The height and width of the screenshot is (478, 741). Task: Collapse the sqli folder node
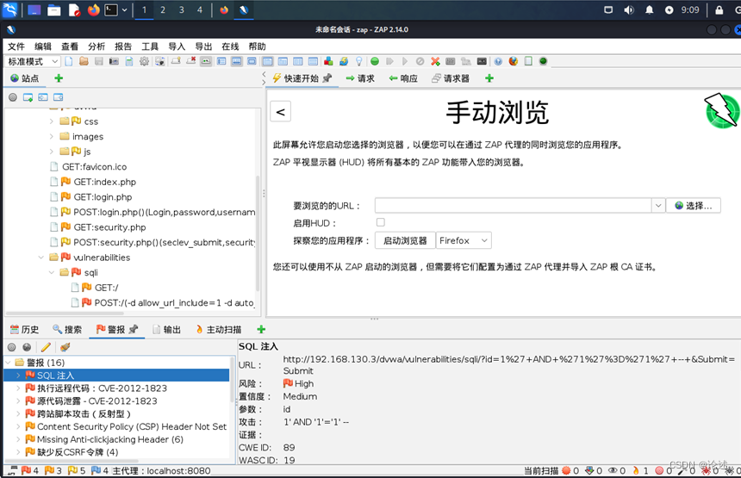point(52,272)
